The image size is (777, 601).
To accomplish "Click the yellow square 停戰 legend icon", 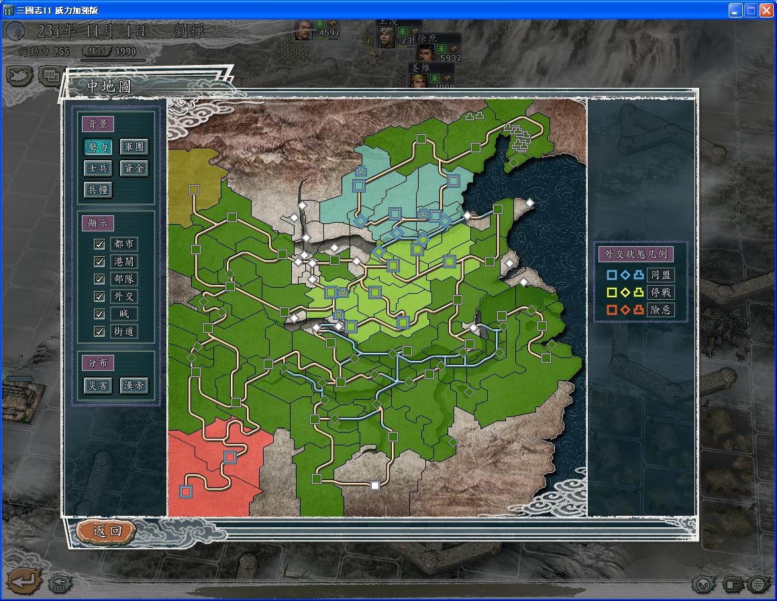I will 612,292.
